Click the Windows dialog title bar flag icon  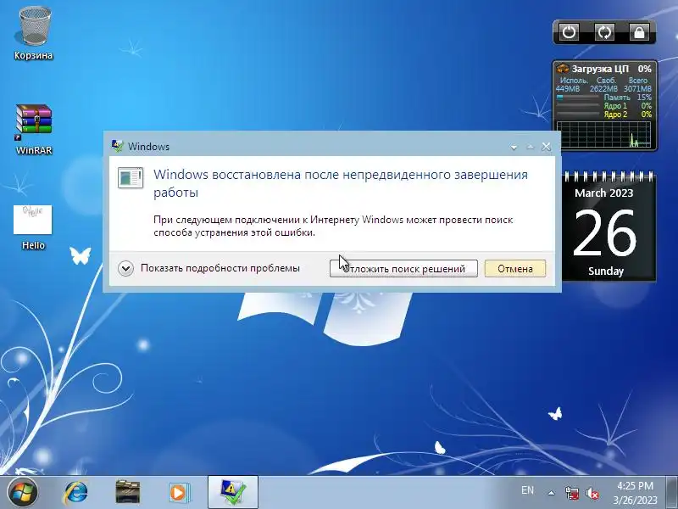[117, 146]
